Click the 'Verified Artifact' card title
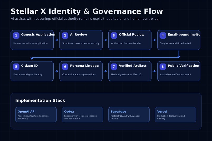The width and height of the screenshot is (212, 141). (133, 66)
